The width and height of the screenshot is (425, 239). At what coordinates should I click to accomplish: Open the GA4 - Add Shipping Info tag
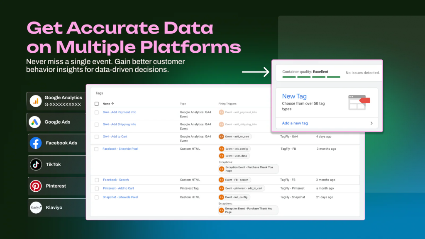(x=119, y=124)
